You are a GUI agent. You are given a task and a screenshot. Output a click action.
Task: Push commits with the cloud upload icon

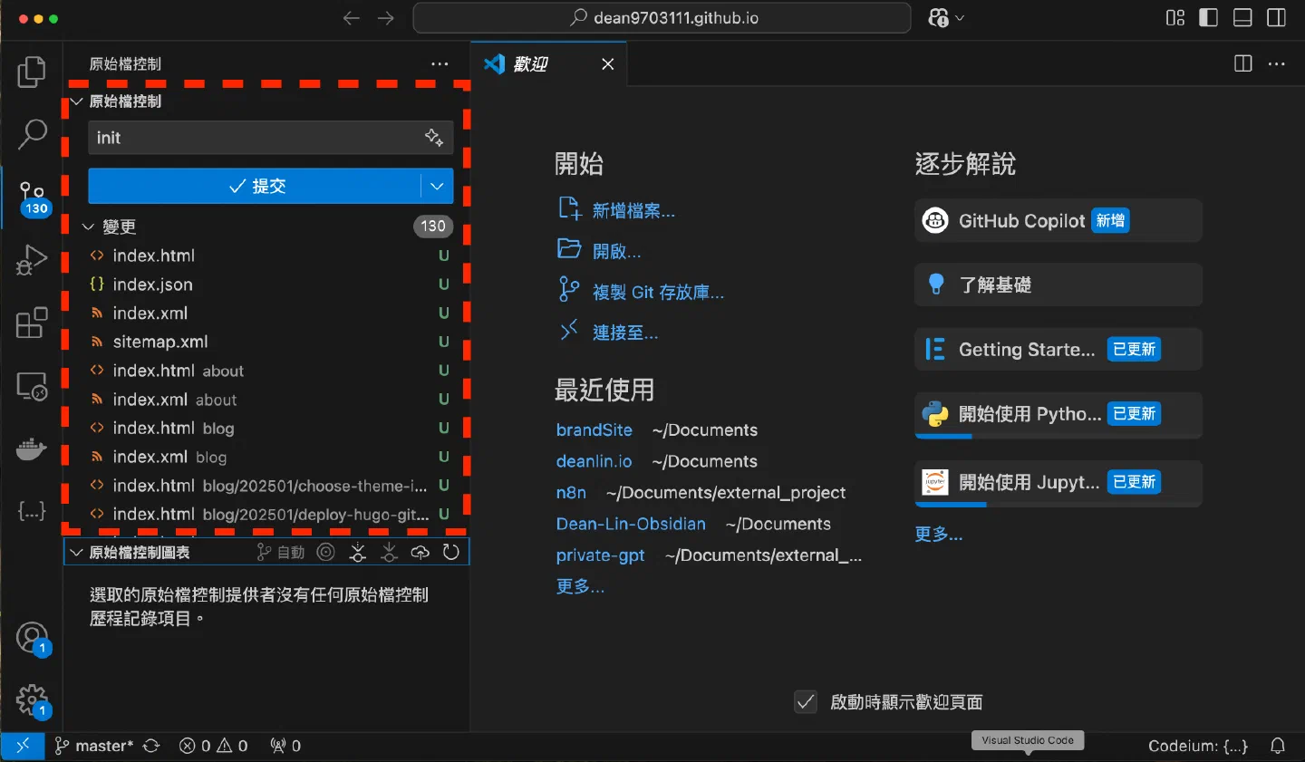tap(420, 552)
